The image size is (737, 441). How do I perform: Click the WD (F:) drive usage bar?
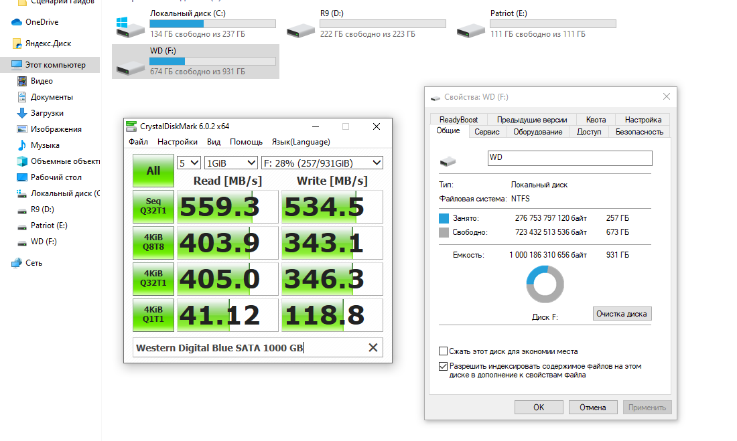click(212, 61)
